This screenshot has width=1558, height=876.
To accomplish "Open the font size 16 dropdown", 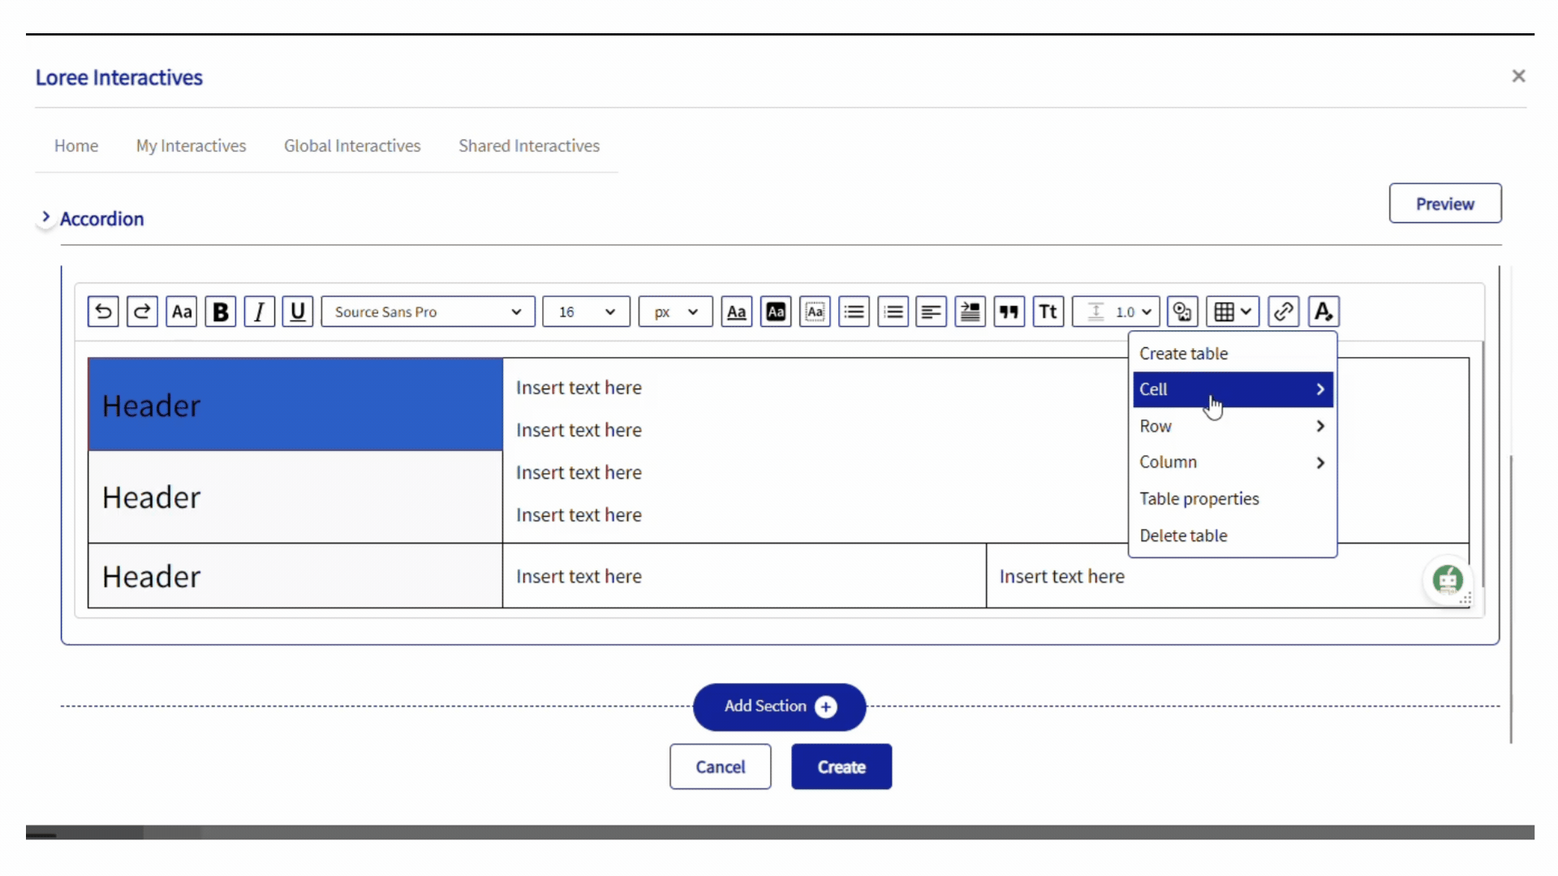I will (586, 311).
